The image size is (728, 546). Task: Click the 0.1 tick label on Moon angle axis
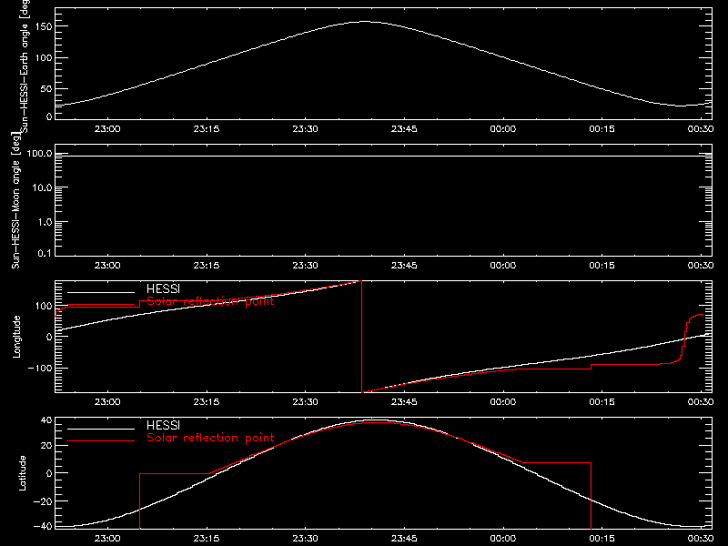pos(45,253)
